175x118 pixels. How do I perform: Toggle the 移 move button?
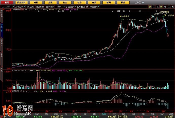click(x=165, y=7)
